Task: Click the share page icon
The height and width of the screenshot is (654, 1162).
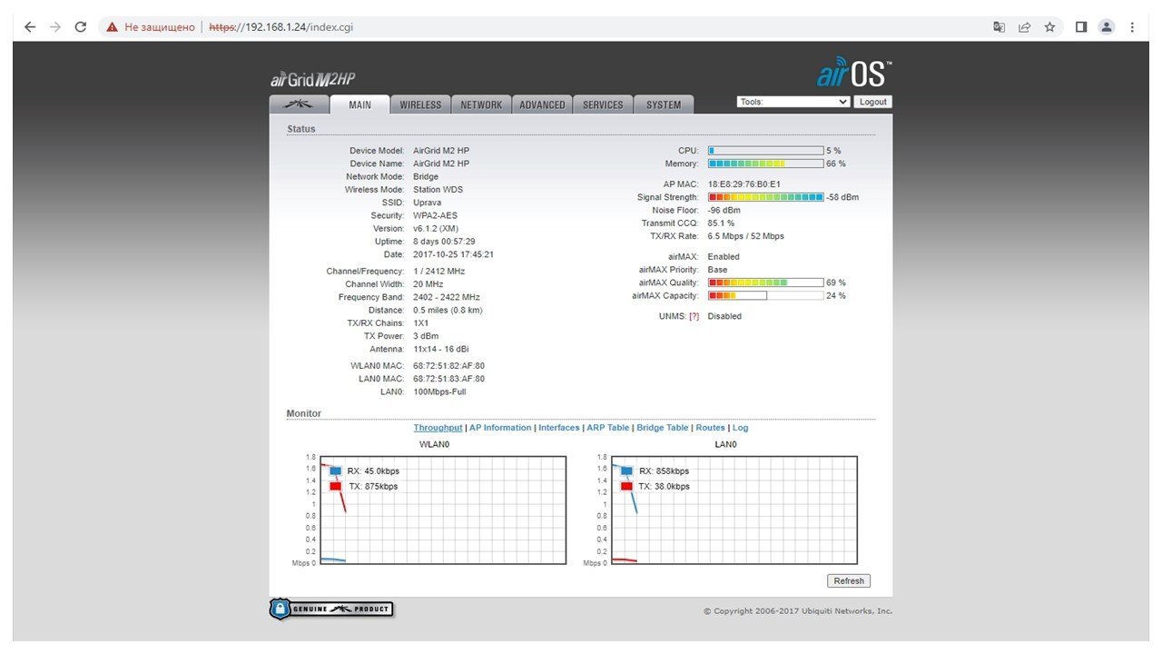Action: click(x=1024, y=27)
